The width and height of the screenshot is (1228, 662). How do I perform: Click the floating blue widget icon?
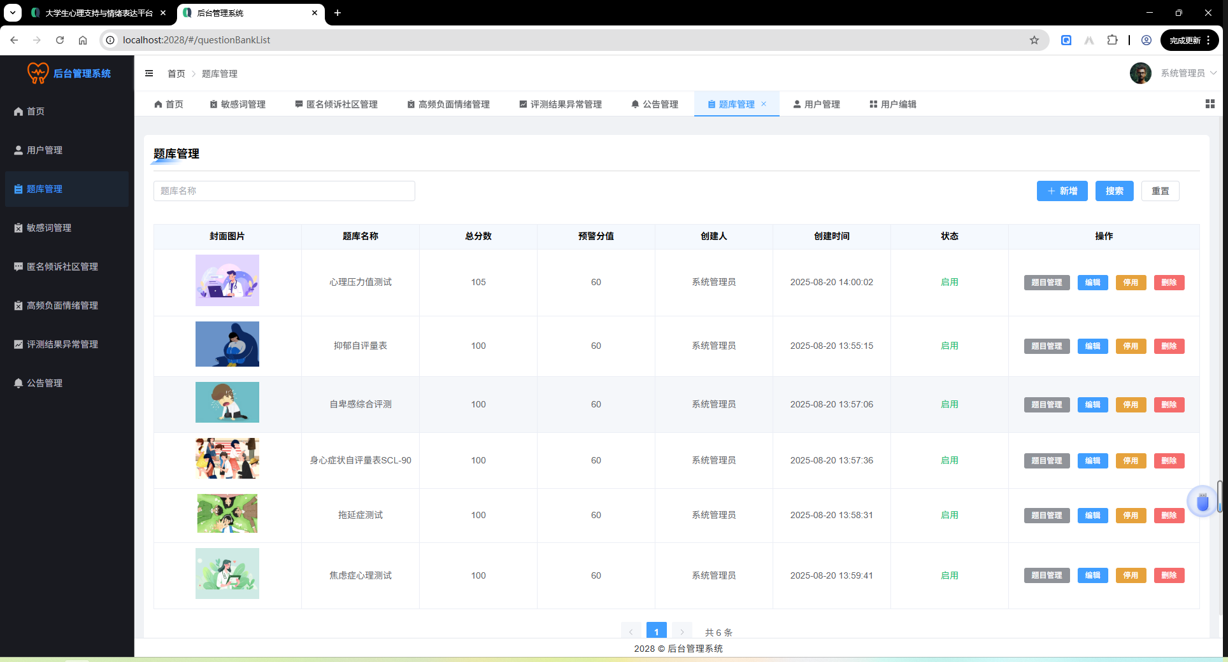click(x=1203, y=502)
